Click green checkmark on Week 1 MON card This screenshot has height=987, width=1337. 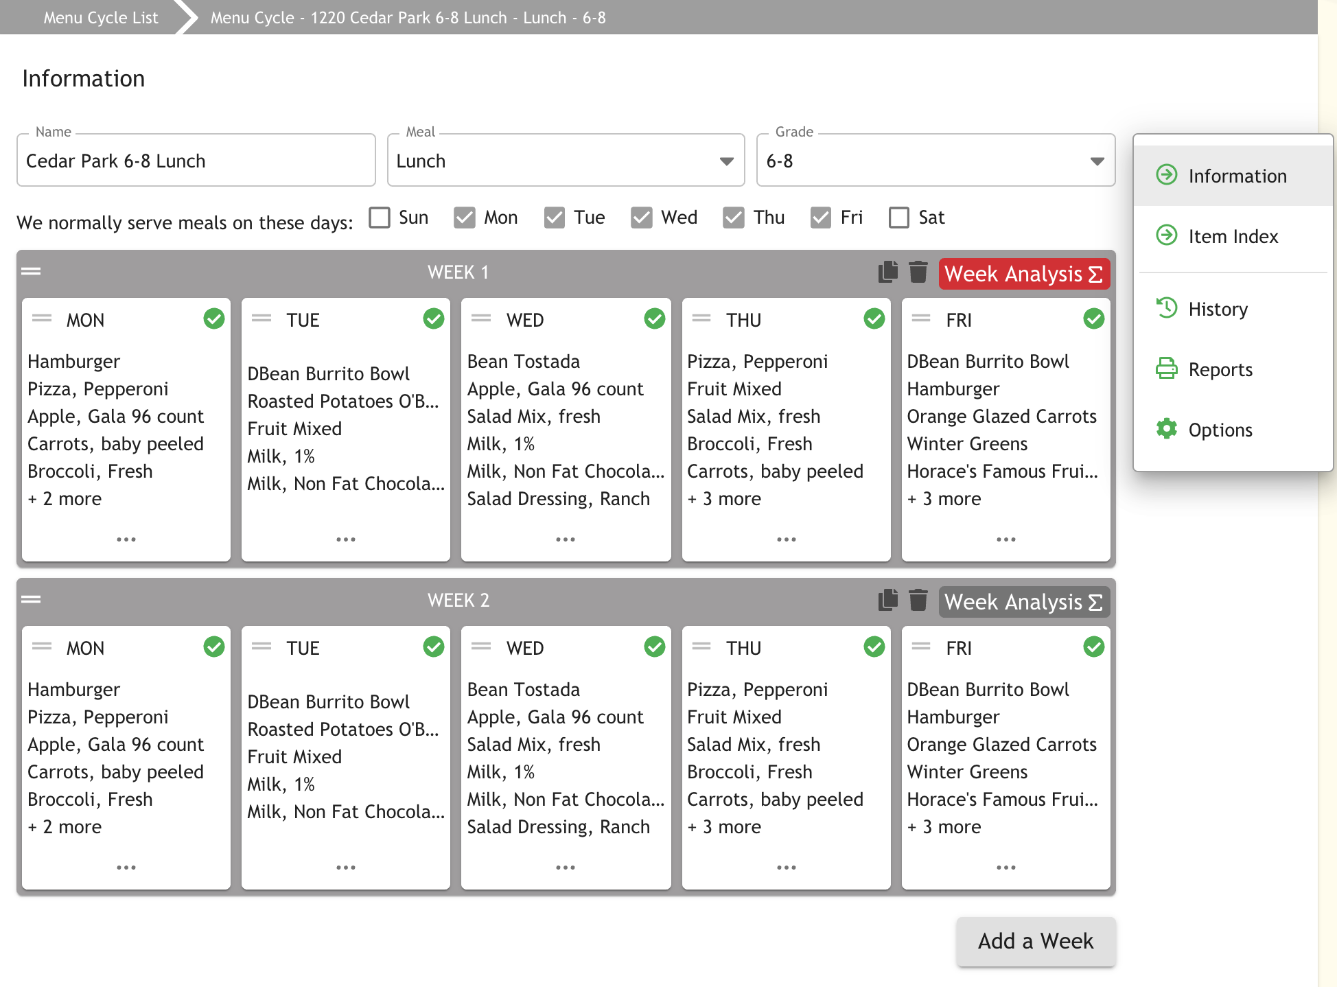(214, 318)
